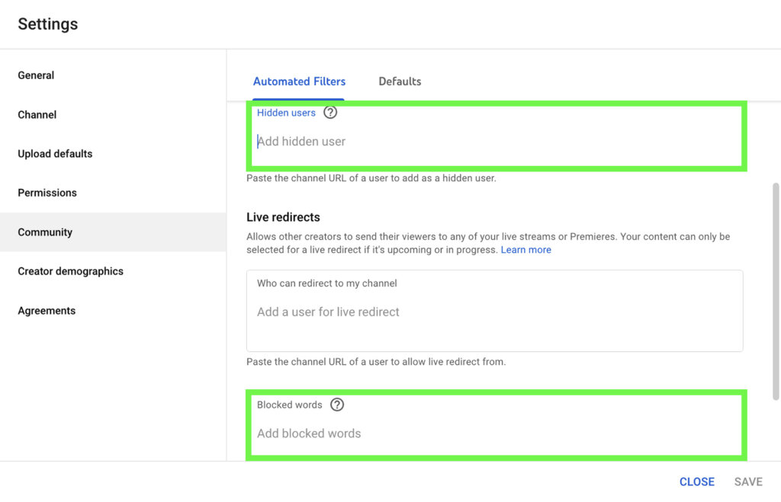Open General settings in the sidebar
Viewport: 781px width, 502px height.
(36, 75)
